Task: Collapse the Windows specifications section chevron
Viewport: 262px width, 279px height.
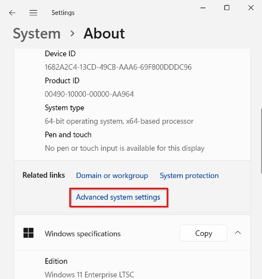Action: tap(238, 233)
